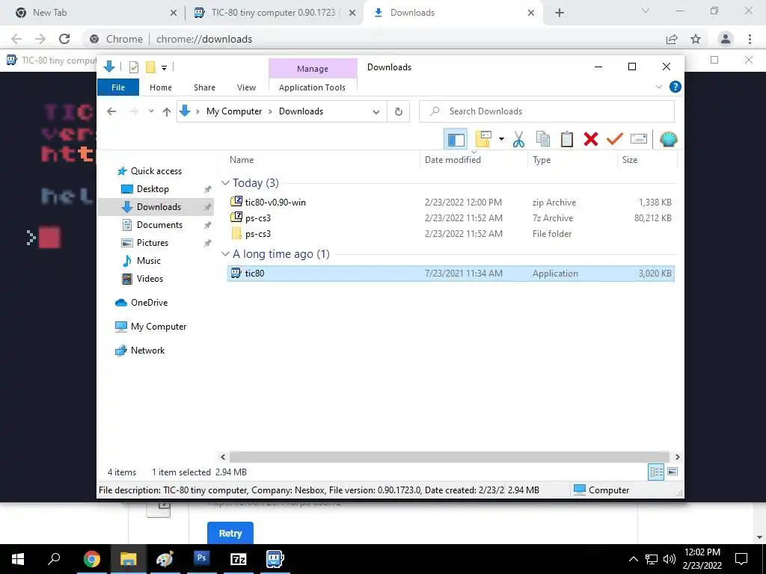Delete selected file with red X icon
Image resolution: width=766 pixels, height=574 pixels.
pyautogui.click(x=591, y=140)
